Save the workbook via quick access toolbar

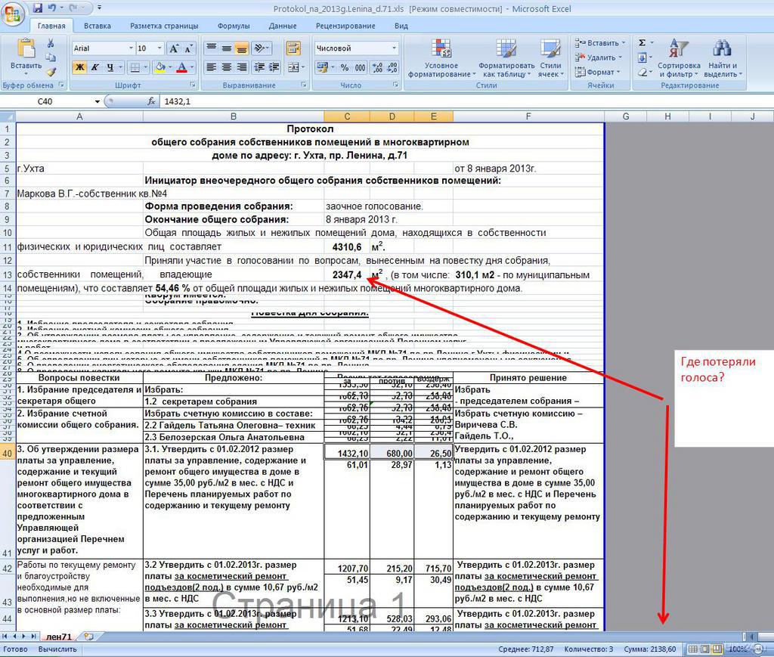(38, 8)
